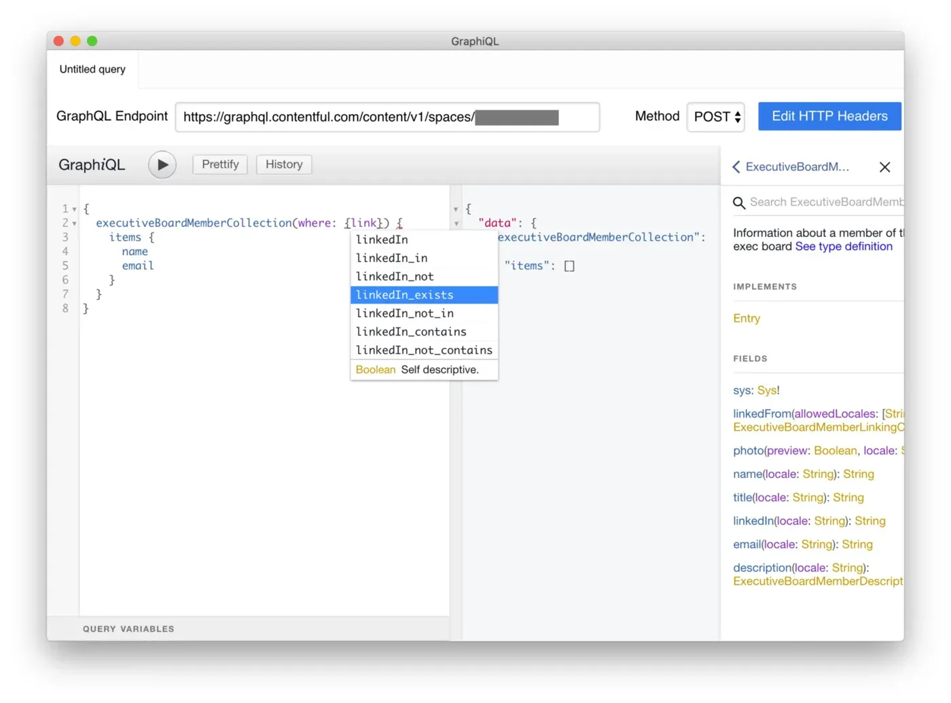Focus the GraphQL Endpoint URL field
This screenshot has height=703, width=951.
(387, 117)
